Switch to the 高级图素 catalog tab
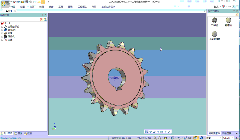 tap(227, 133)
